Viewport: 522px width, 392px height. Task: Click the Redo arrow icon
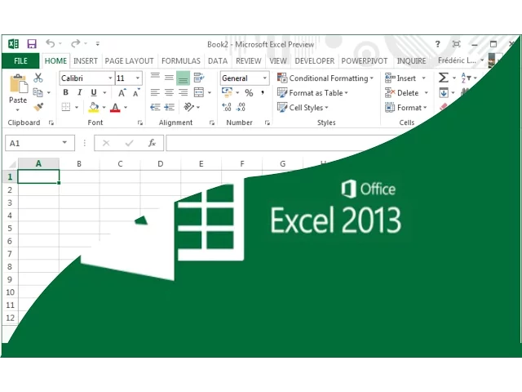coord(76,43)
